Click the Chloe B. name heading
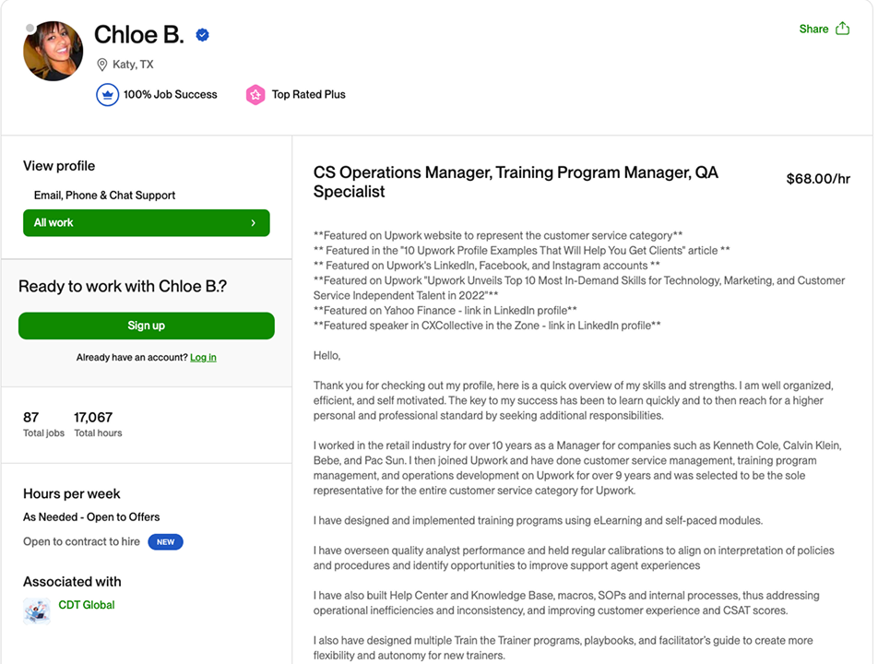The image size is (878, 664). tap(139, 35)
